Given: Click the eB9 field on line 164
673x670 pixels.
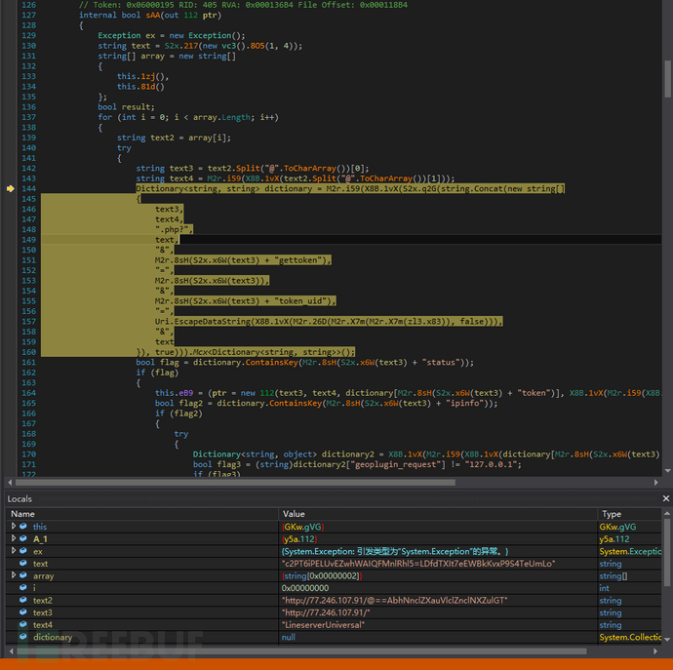Looking at the screenshot, I should (x=185, y=393).
